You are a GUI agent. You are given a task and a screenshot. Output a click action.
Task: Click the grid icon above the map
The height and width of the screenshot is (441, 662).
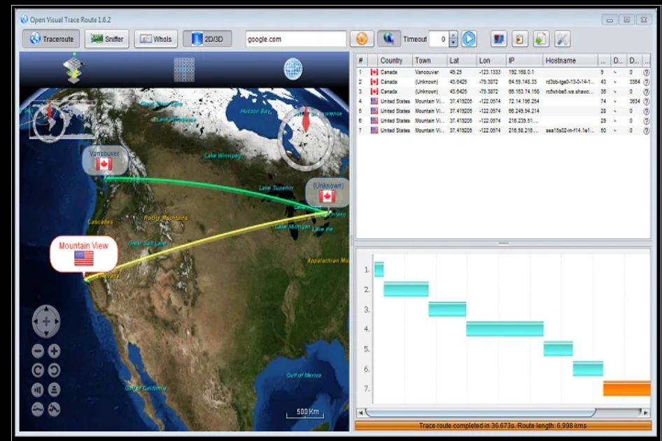(184, 69)
